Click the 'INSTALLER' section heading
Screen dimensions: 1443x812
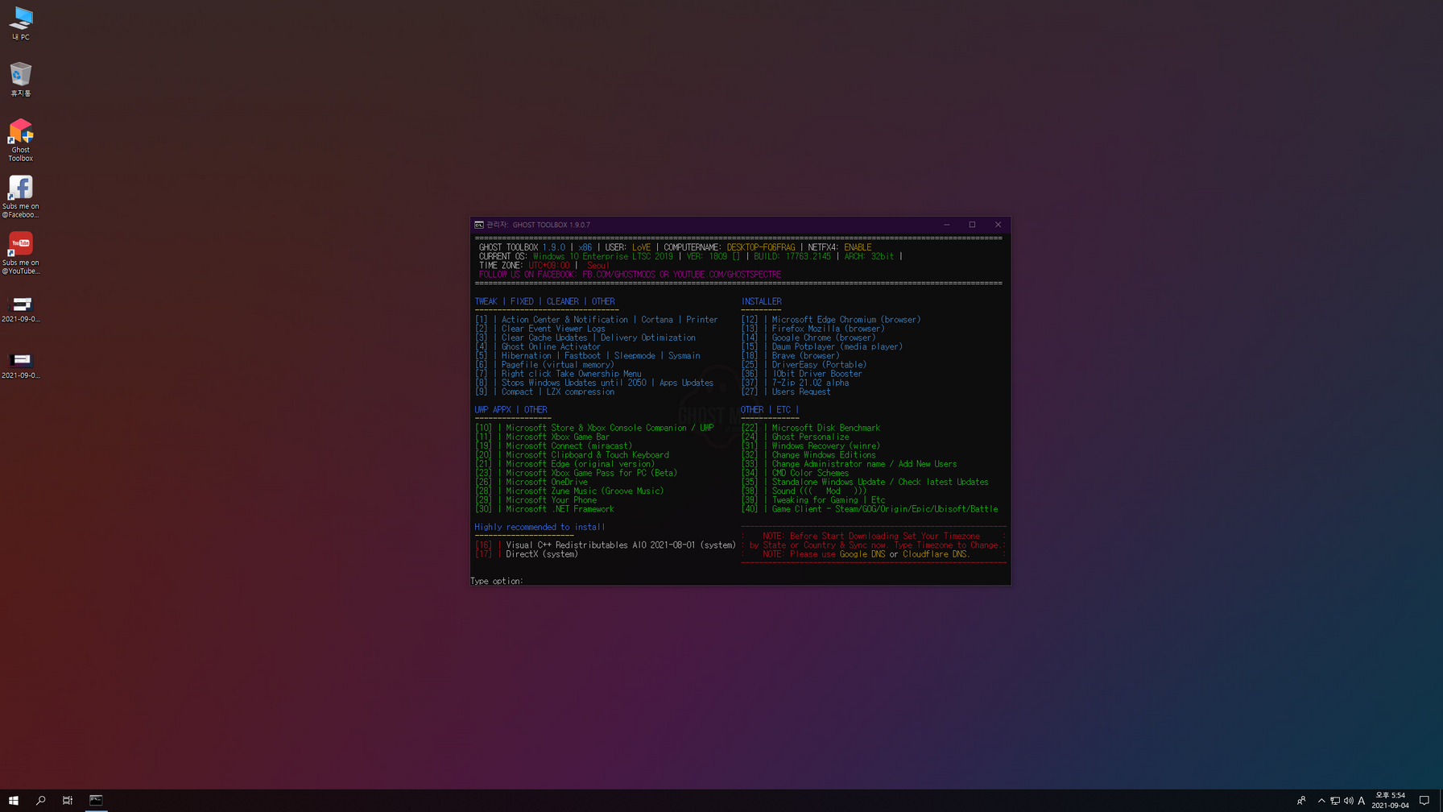761,301
